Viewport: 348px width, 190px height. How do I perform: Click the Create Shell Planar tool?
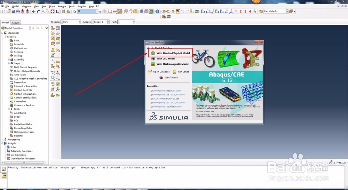coord(53,38)
